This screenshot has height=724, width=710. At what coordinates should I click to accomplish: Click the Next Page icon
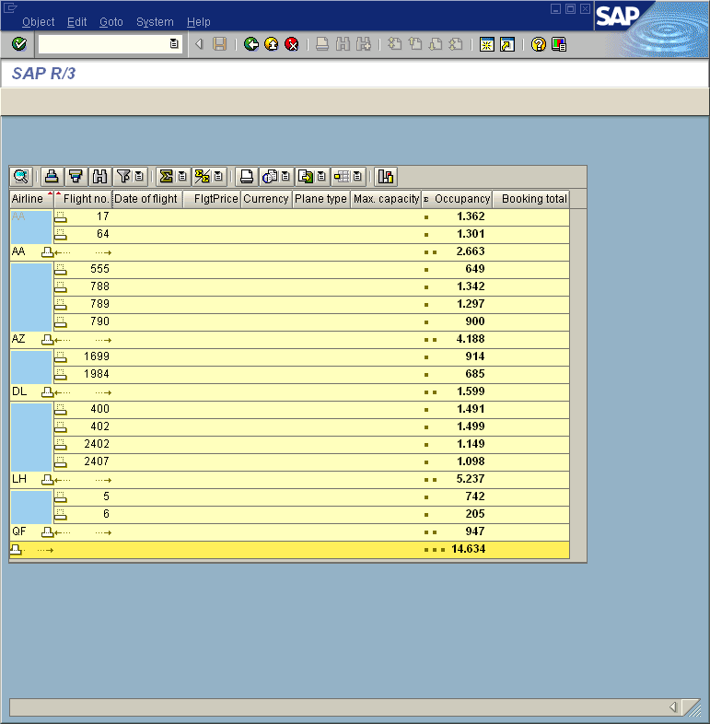click(x=436, y=44)
